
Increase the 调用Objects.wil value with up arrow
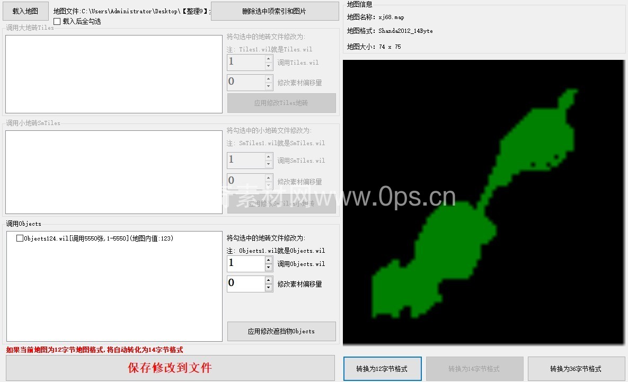point(269,260)
